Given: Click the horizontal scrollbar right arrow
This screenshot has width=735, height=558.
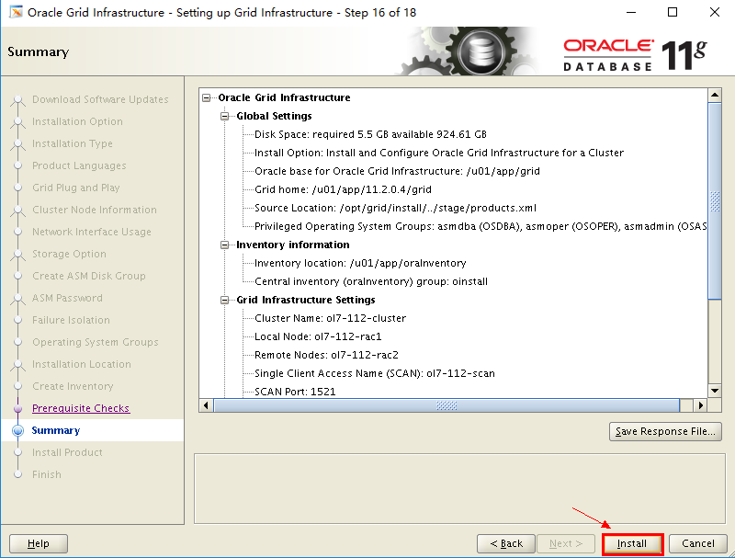Looking at the screenshot, I should pyautogui.click(x=700, y=405).
